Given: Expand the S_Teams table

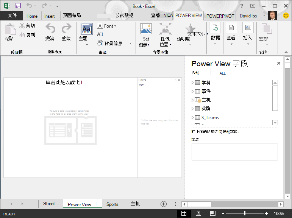Looking at the screenshot, I should [x=192, y=117].
